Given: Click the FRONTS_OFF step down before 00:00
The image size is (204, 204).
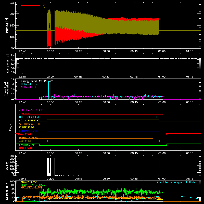Looking at the screenshot, I should click(40, 145).
